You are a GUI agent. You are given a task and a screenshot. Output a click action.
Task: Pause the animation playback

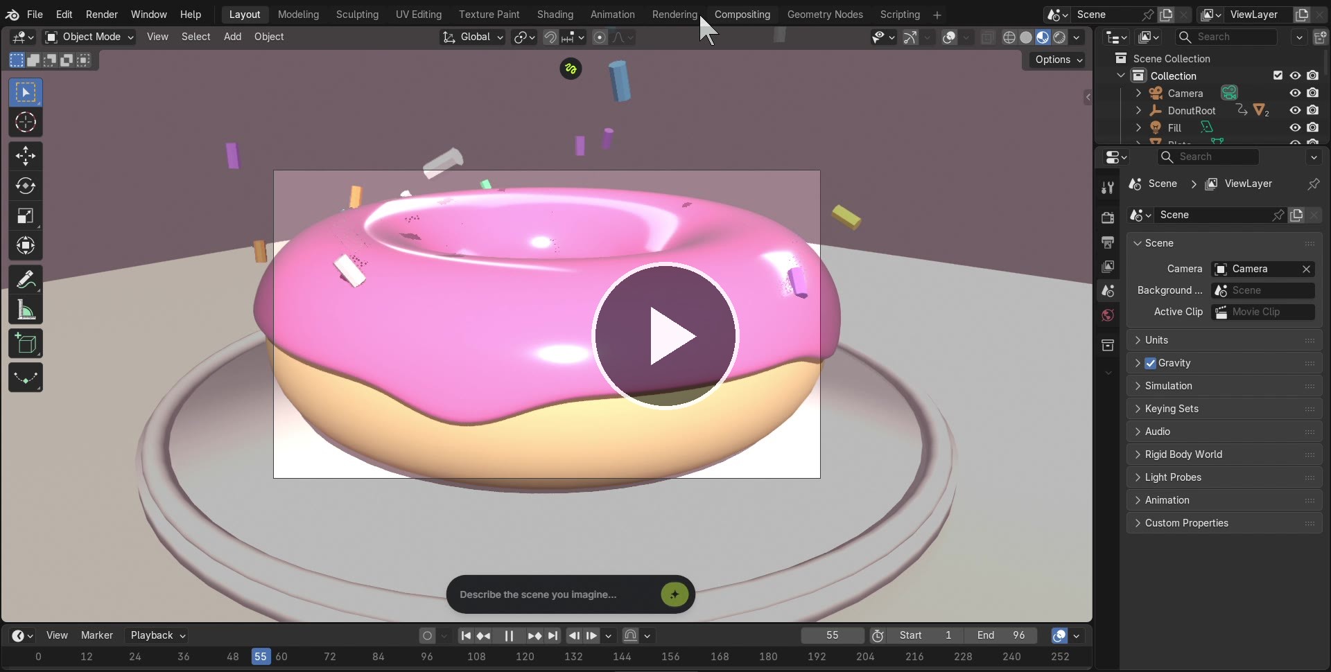[509, 635]
